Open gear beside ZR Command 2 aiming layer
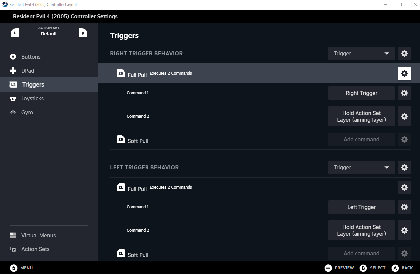The height and width of the screenshot is (274, 420). 404,116
